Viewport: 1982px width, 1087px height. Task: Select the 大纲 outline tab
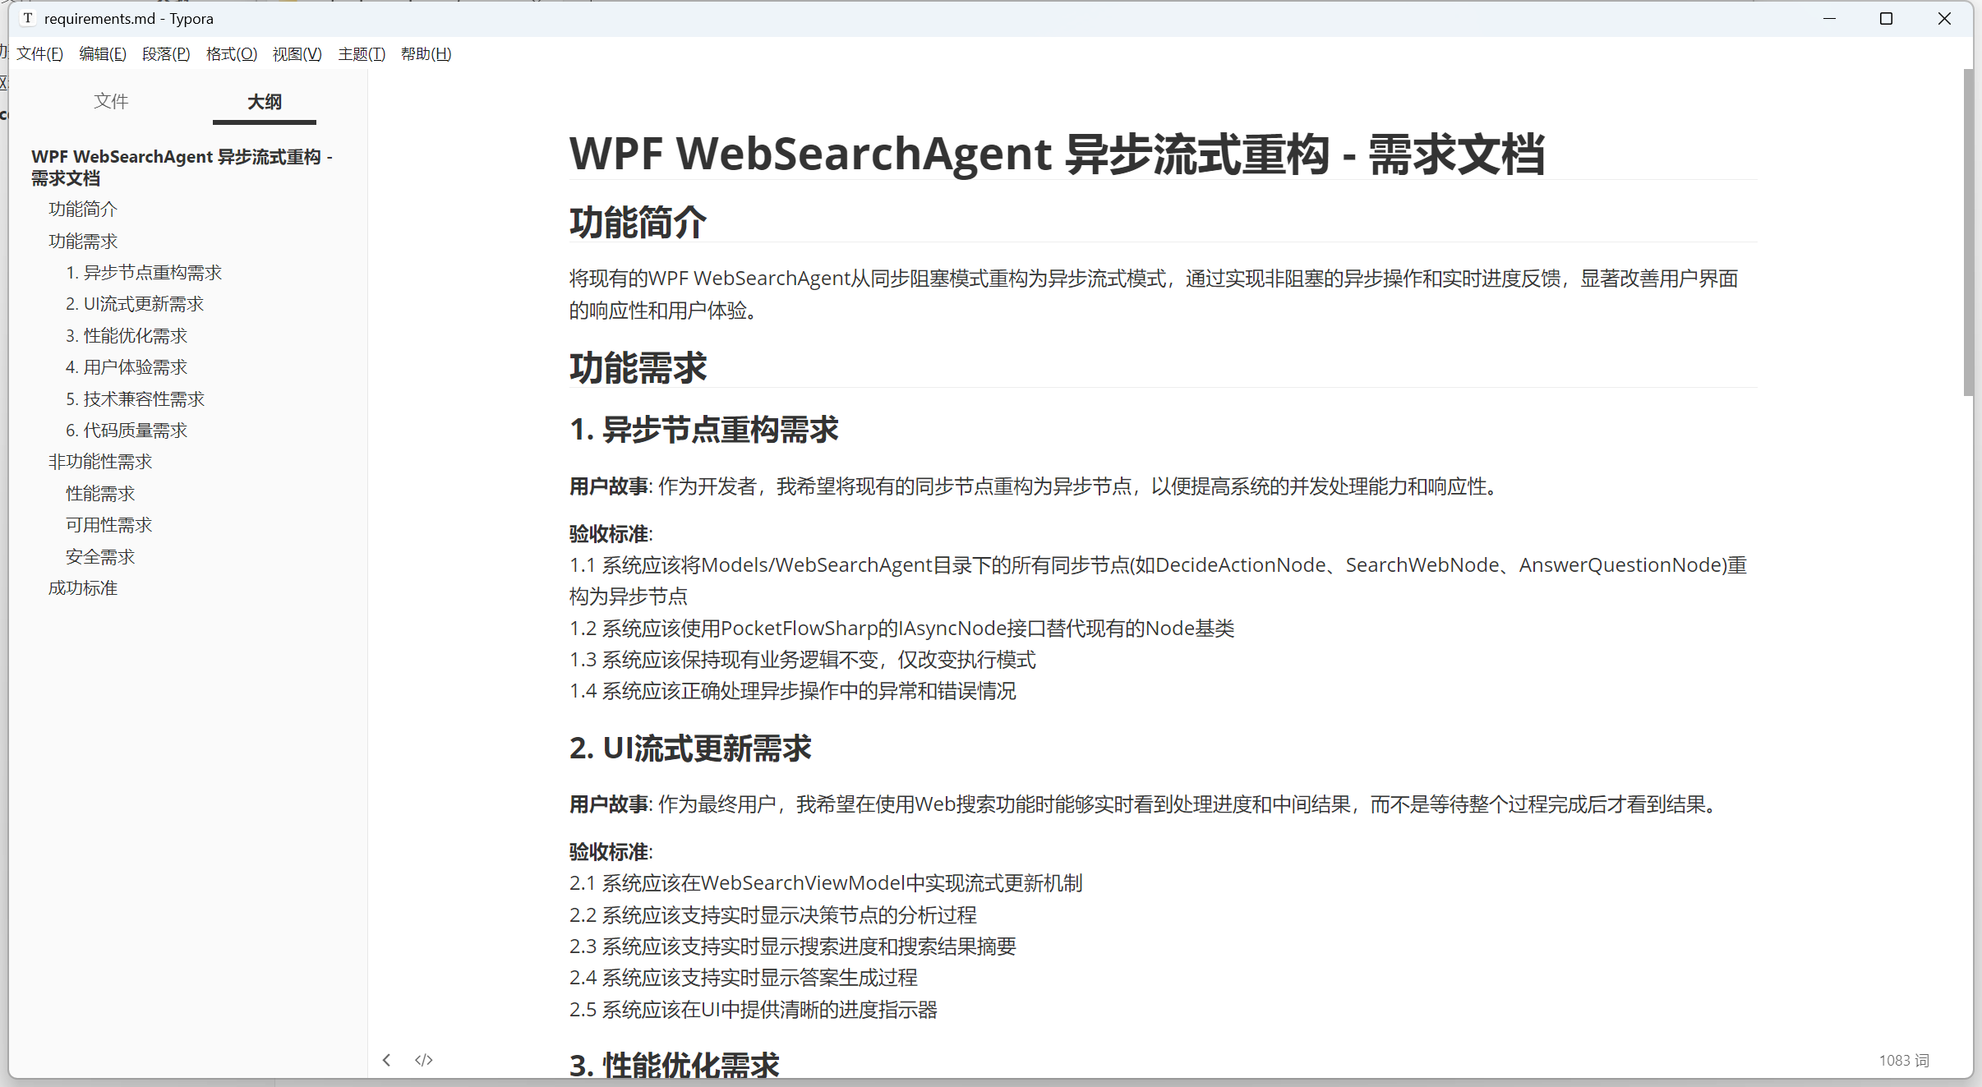(265, 102)
